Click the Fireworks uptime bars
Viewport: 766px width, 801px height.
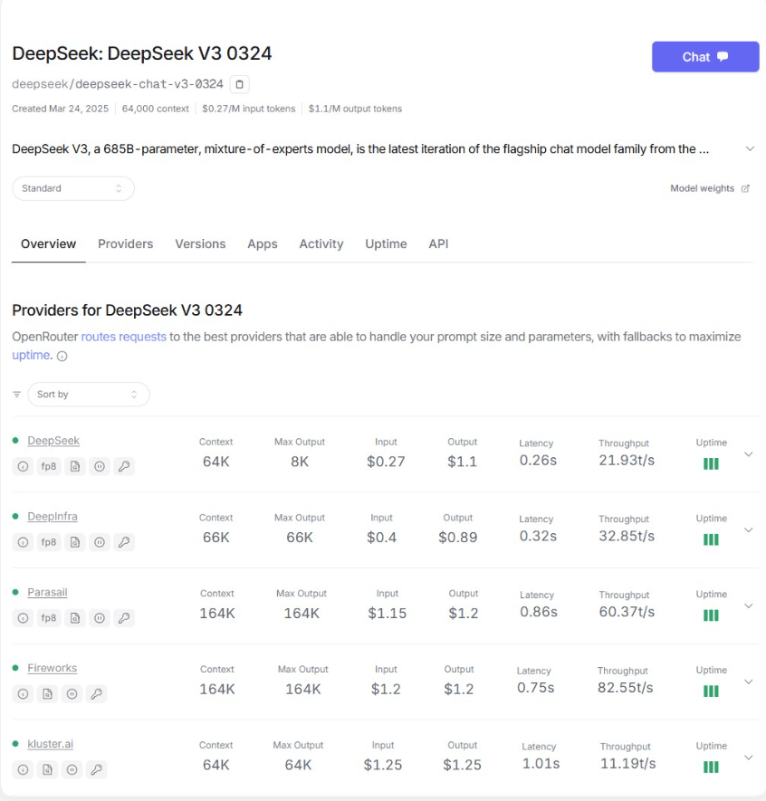711,691
